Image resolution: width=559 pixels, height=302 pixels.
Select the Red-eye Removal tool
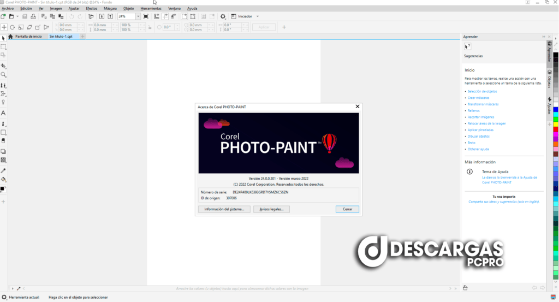pos(3,102)
